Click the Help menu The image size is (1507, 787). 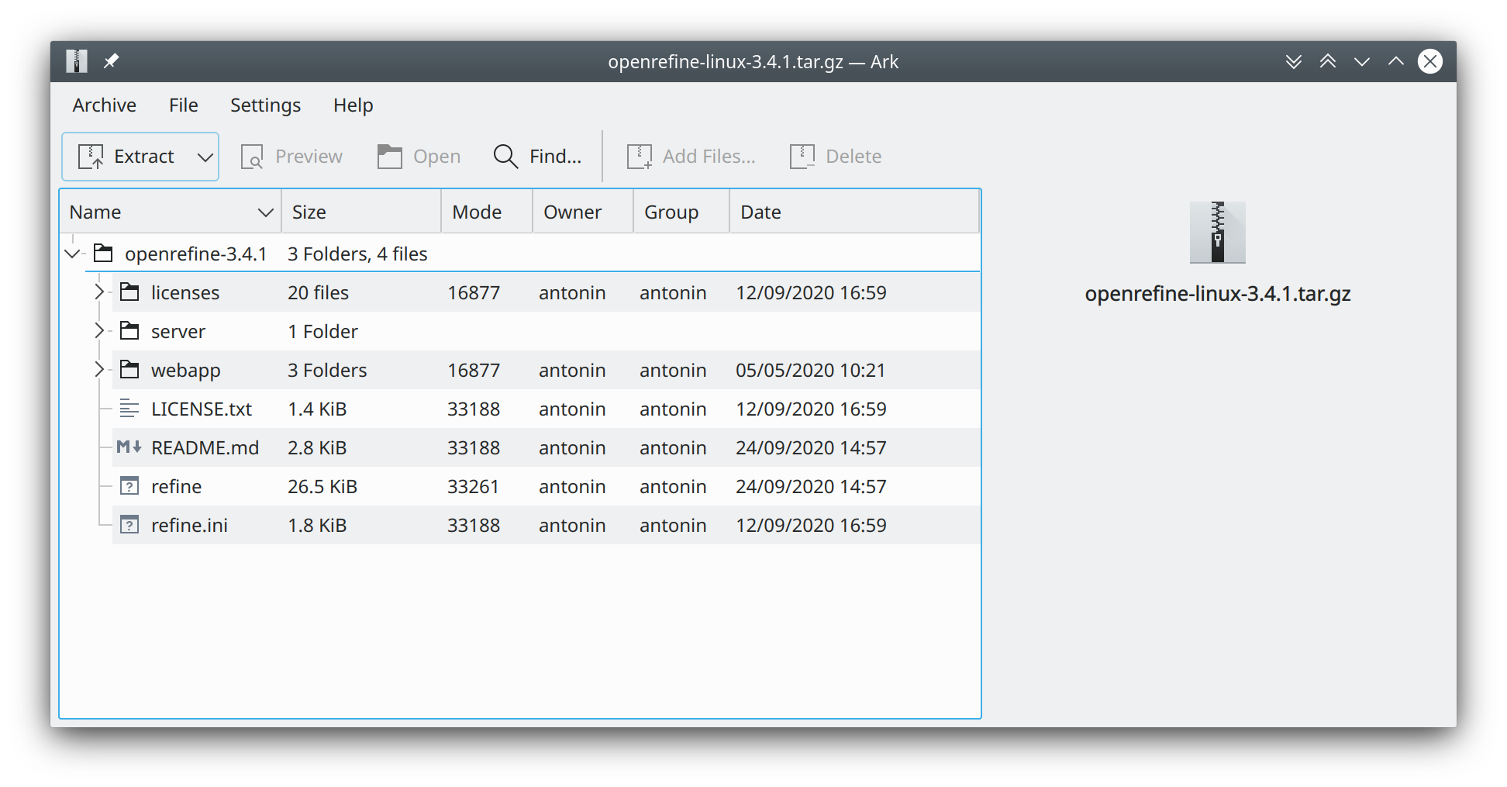click(x=353, y=105)
